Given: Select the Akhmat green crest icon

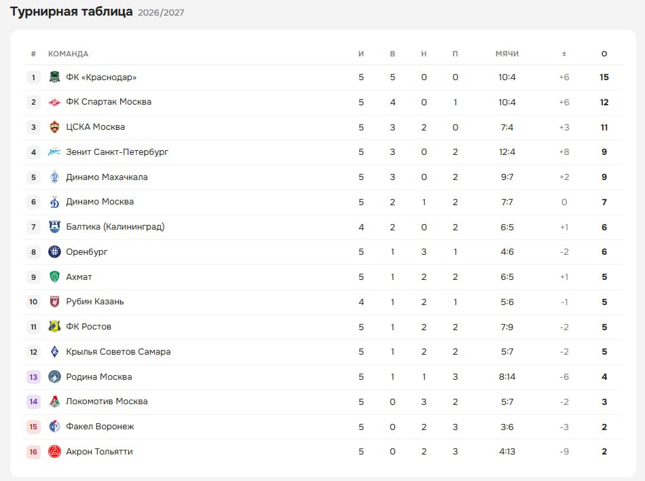Looking at the screenshot, I should [54, 277].
